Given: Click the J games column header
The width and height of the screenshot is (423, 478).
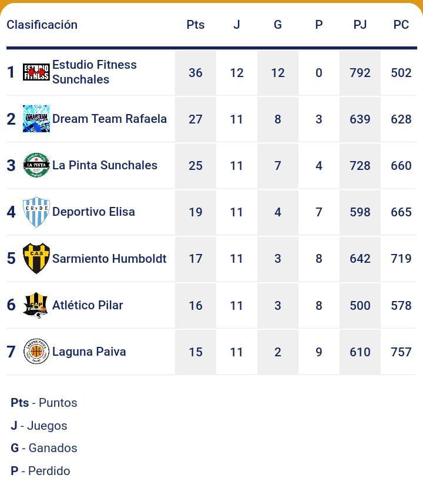Looking at the screenshot, I should [x=236, y=25].
